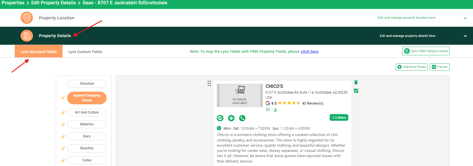Follow the 'click here' mapping link
This screenshot has width=473, height=166.
tap(310, 51)
